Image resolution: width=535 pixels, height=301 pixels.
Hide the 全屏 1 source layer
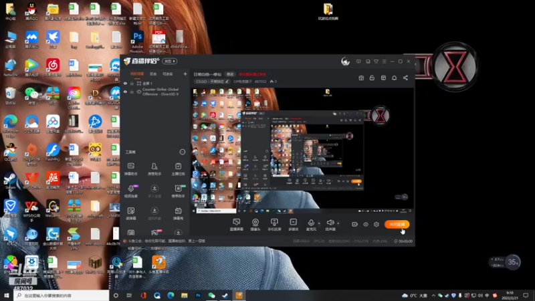click(125, 83)
